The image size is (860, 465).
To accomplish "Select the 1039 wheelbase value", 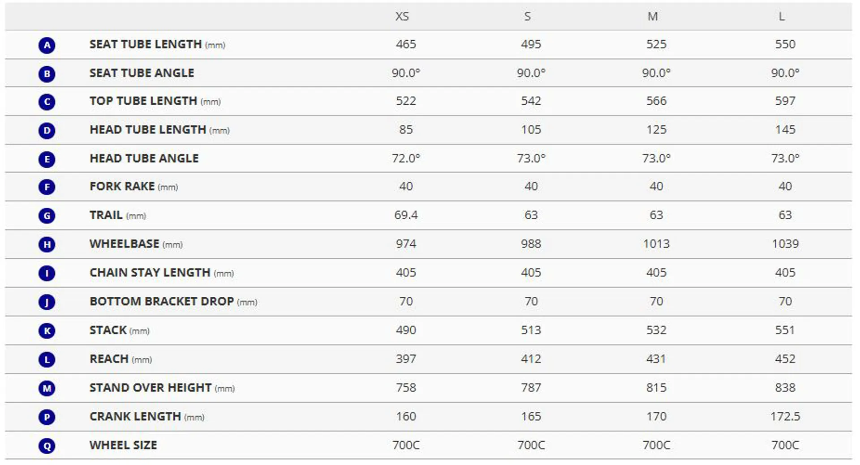I will pyautogui.click(x=785, y=244).
